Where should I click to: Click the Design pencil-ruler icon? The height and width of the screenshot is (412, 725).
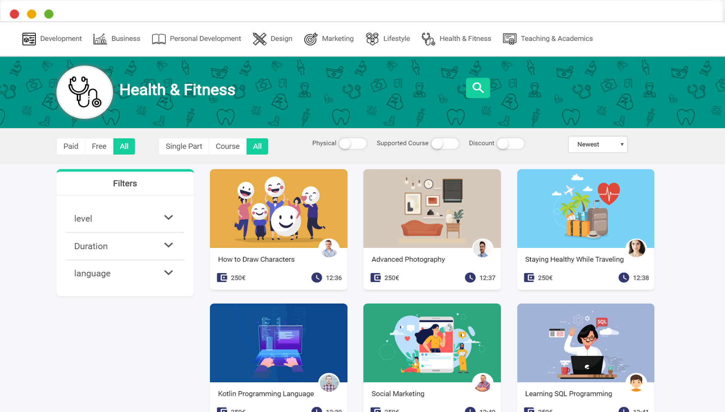point(259,39)
